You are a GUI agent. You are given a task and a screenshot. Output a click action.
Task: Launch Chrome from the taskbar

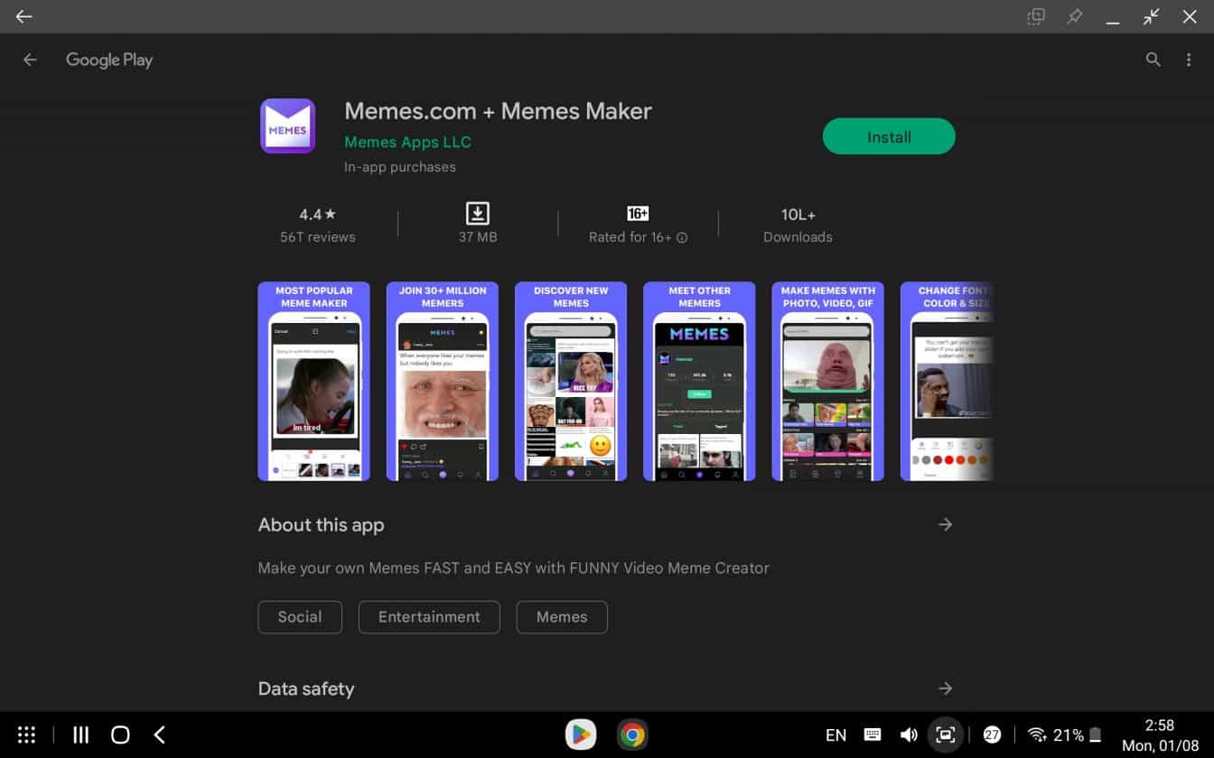pos(632,735)
